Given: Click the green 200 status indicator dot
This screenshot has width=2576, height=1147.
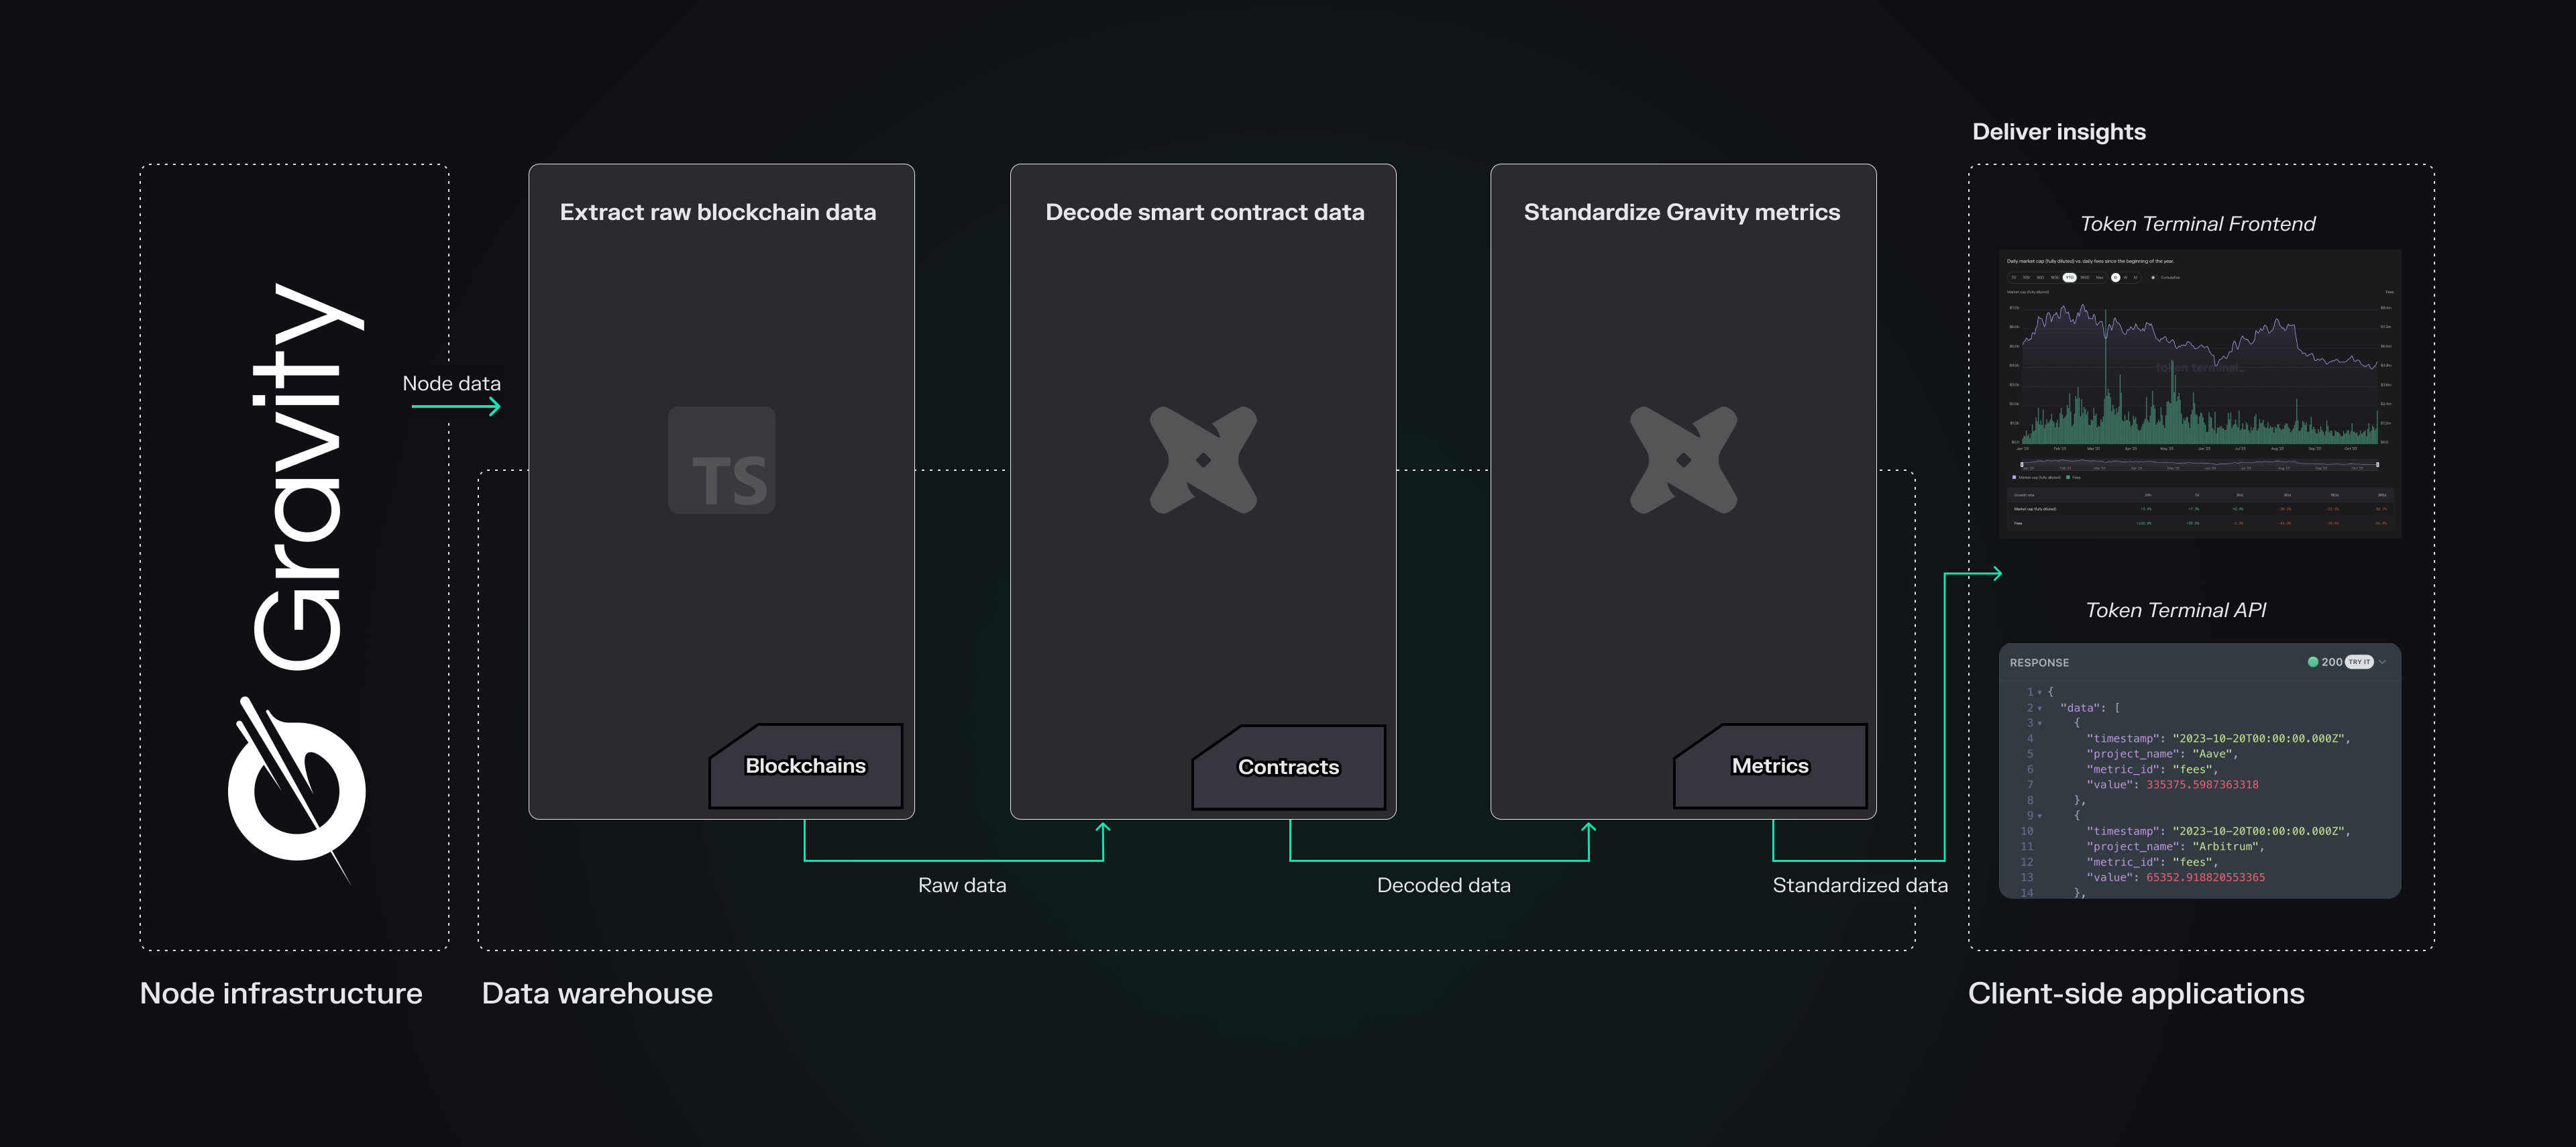Looking at the screenshot, I should click(x=2313, y=662).
